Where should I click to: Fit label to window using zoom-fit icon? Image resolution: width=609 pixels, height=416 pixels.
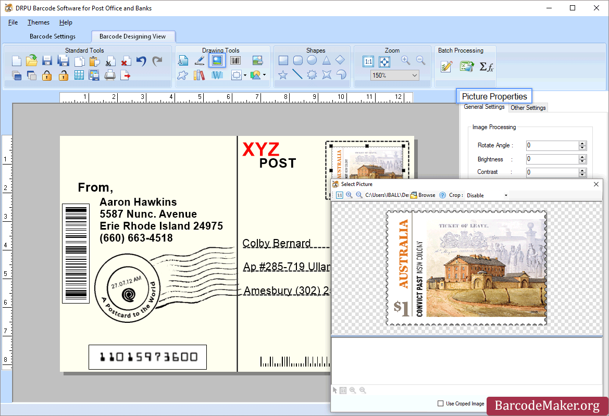(x=384, y=61)
